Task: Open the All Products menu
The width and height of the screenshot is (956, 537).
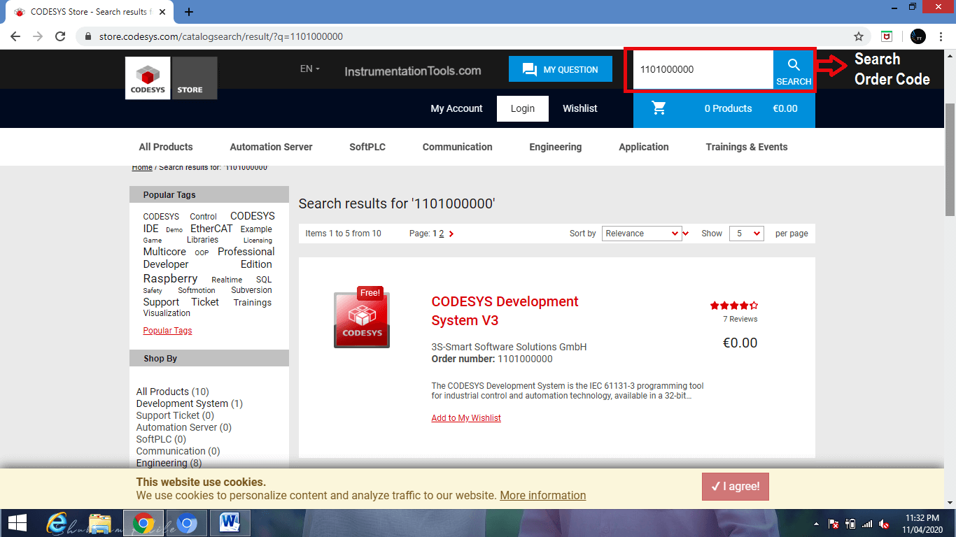Action: pyautogui.click(x=166, y=147)
